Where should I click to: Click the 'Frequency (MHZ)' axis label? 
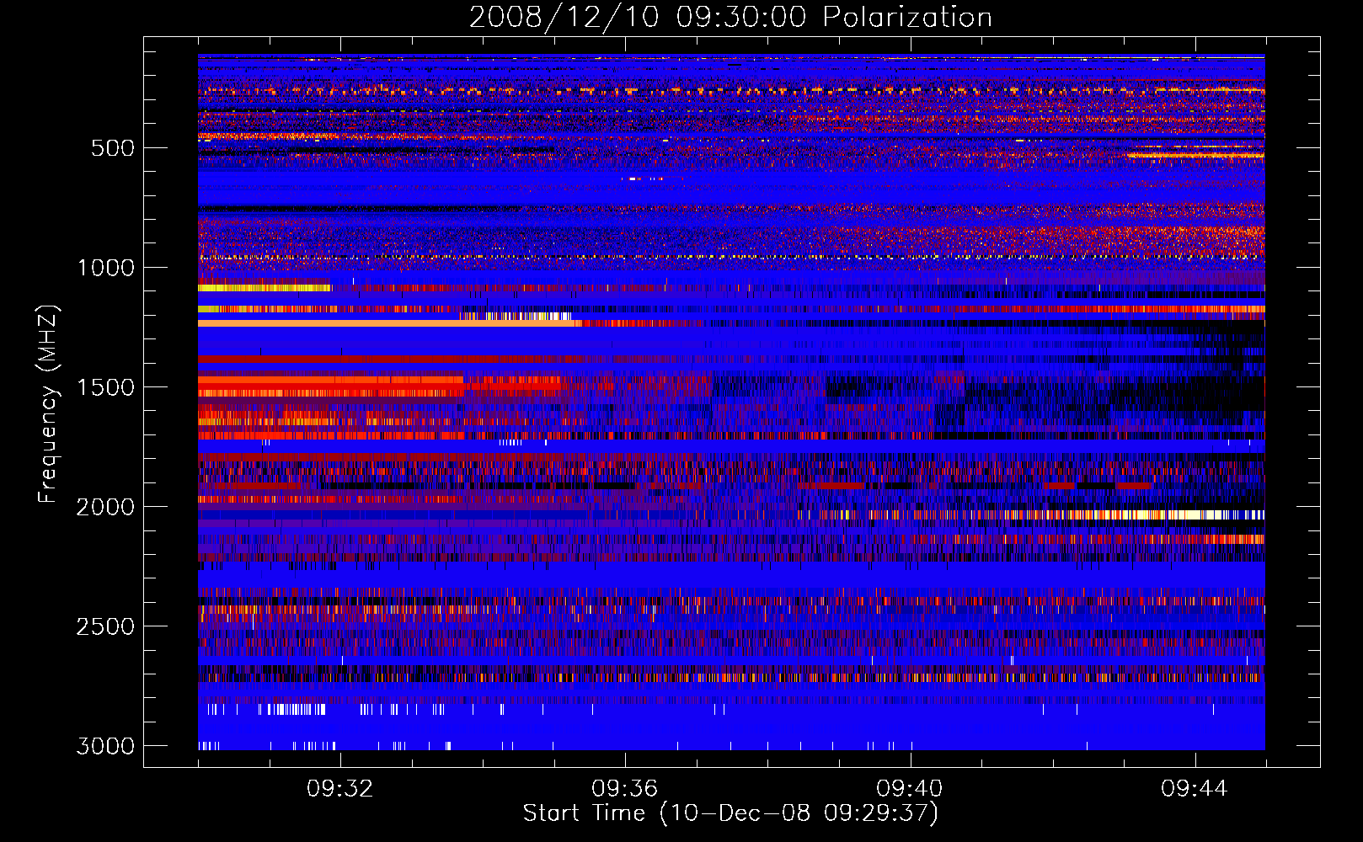coord(49,404)
